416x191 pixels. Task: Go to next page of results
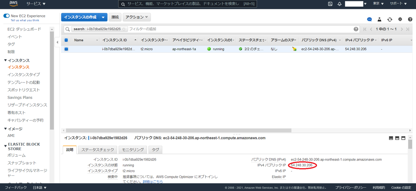point(402,29)
